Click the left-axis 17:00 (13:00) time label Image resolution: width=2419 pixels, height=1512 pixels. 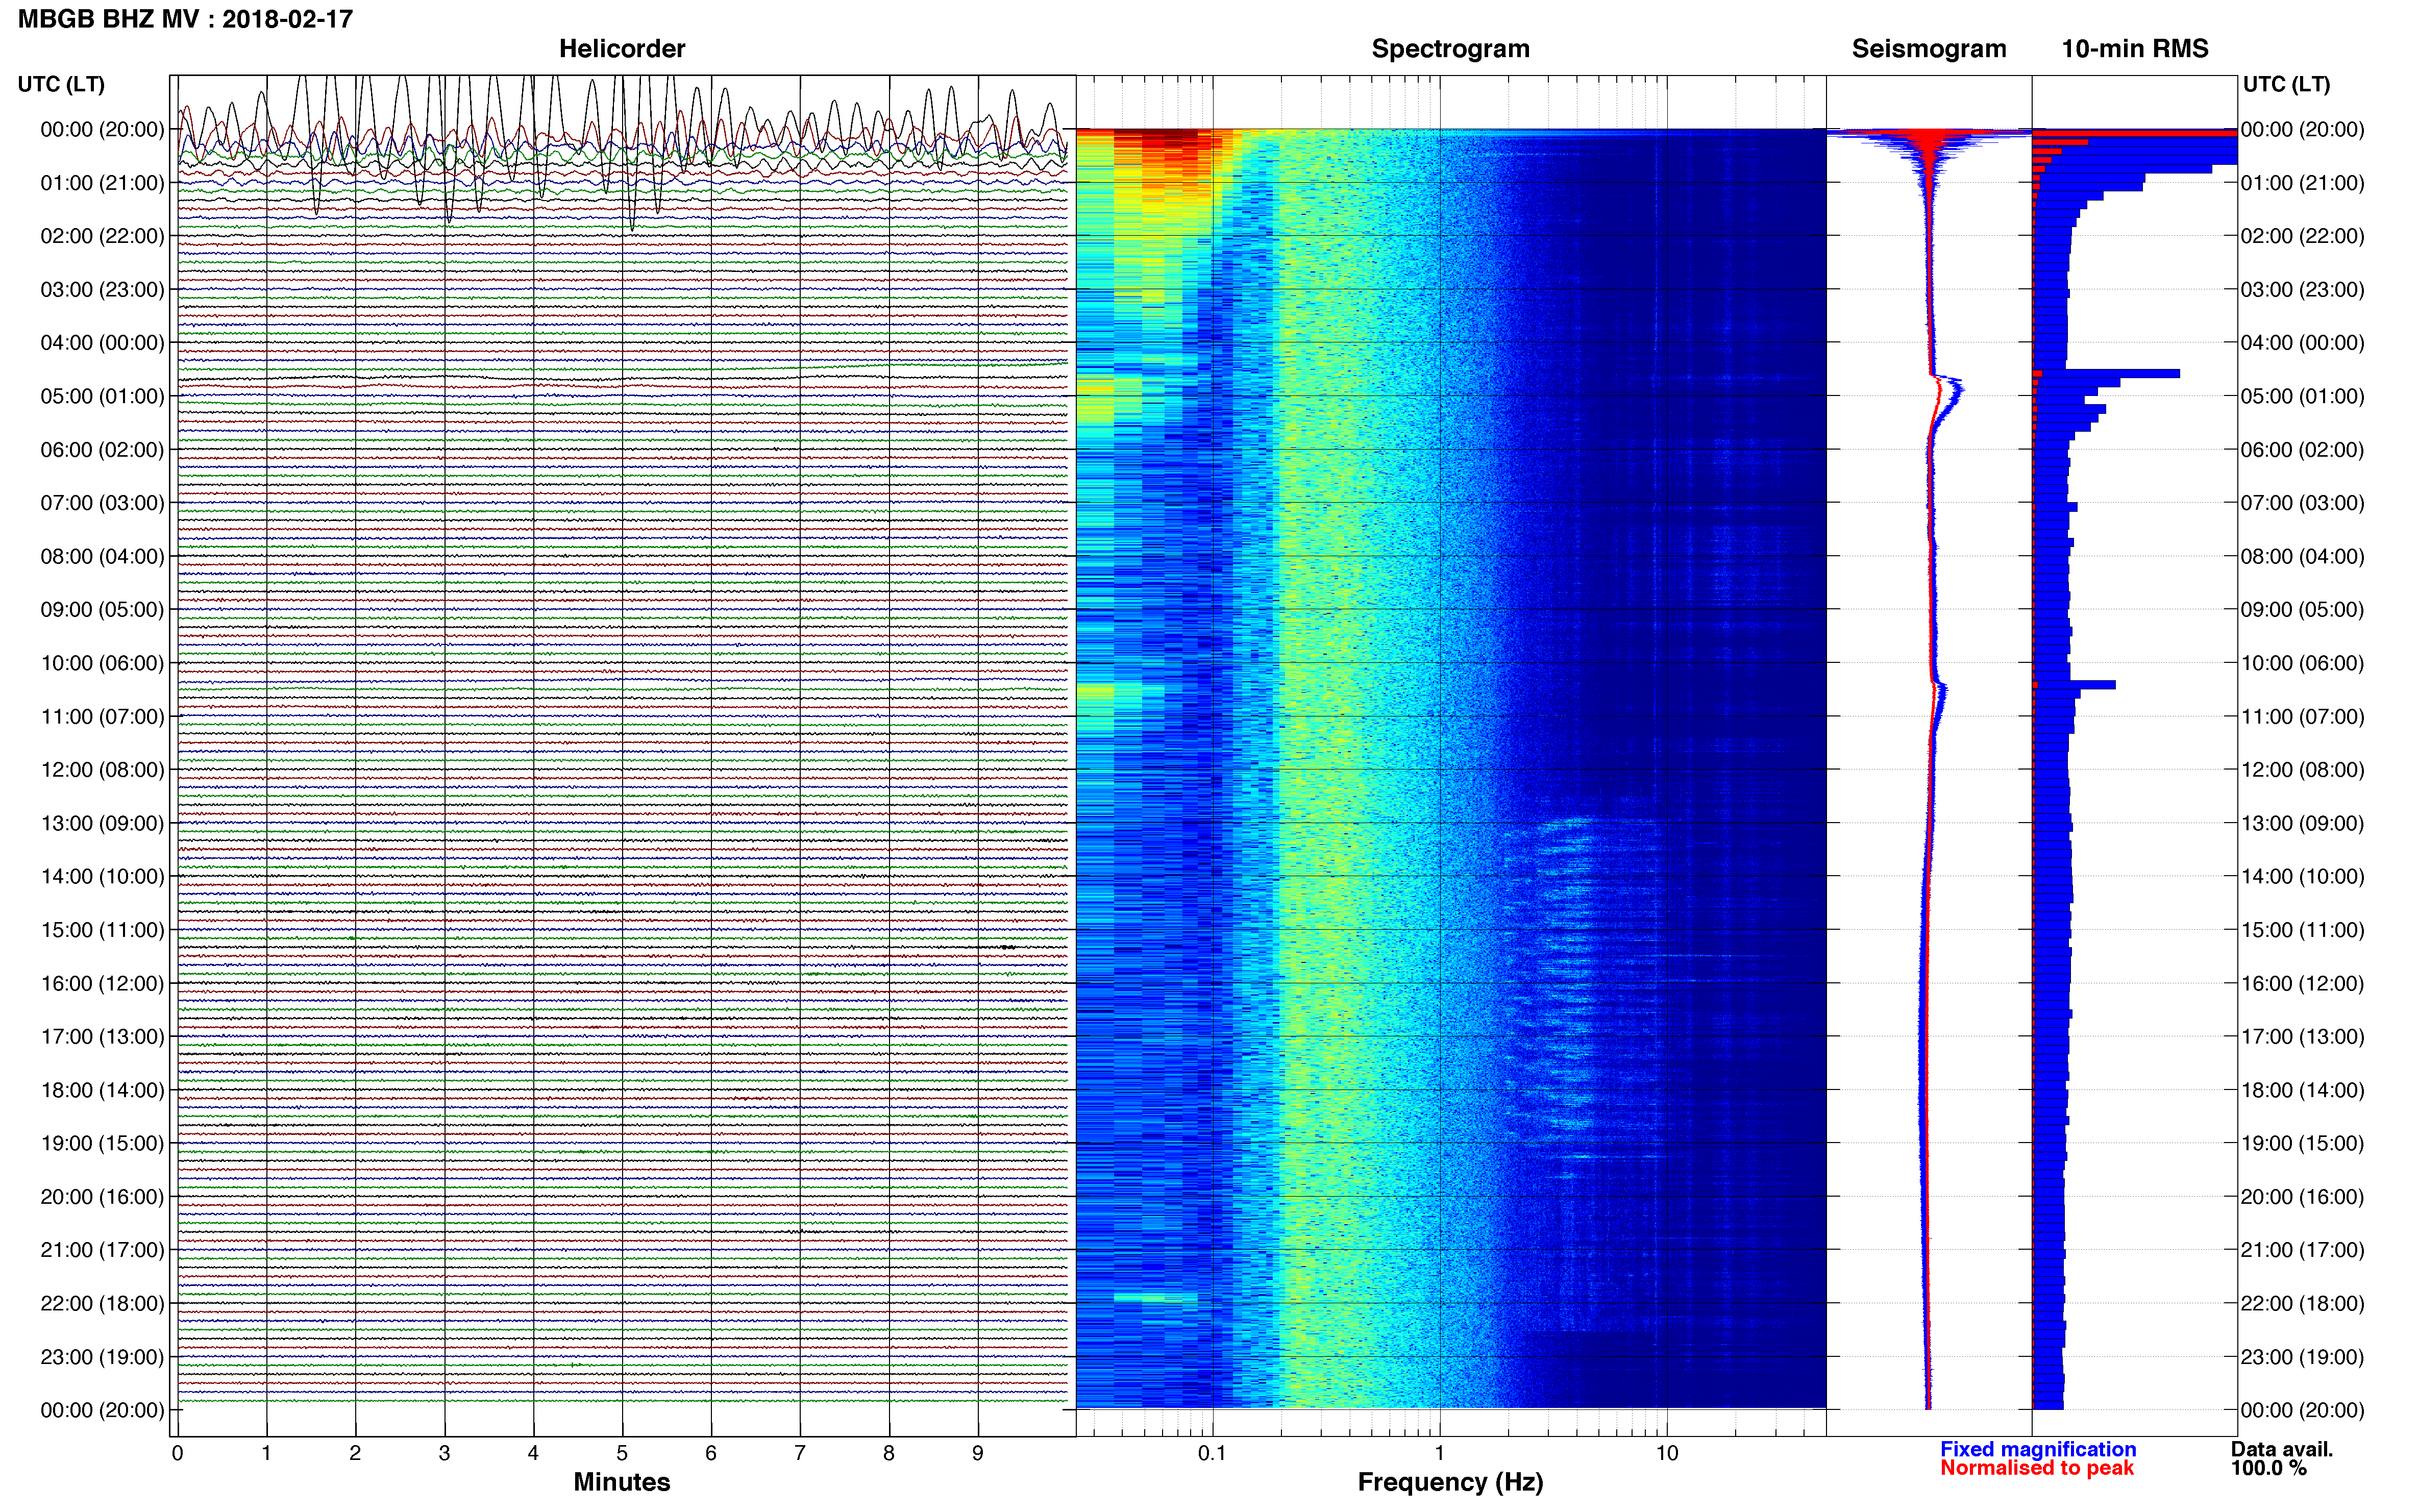coord(102,1037)
